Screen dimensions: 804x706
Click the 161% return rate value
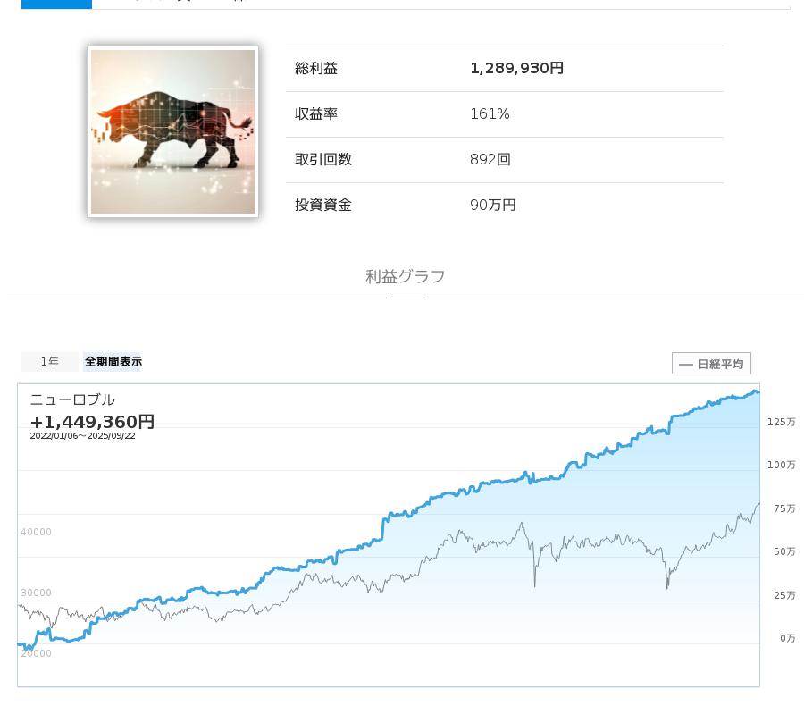point(490,113)
